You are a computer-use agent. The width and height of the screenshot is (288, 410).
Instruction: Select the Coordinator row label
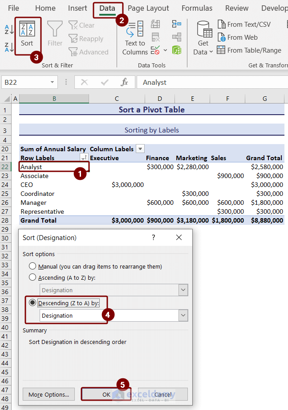pyautogui.click(x=54, y=194)
